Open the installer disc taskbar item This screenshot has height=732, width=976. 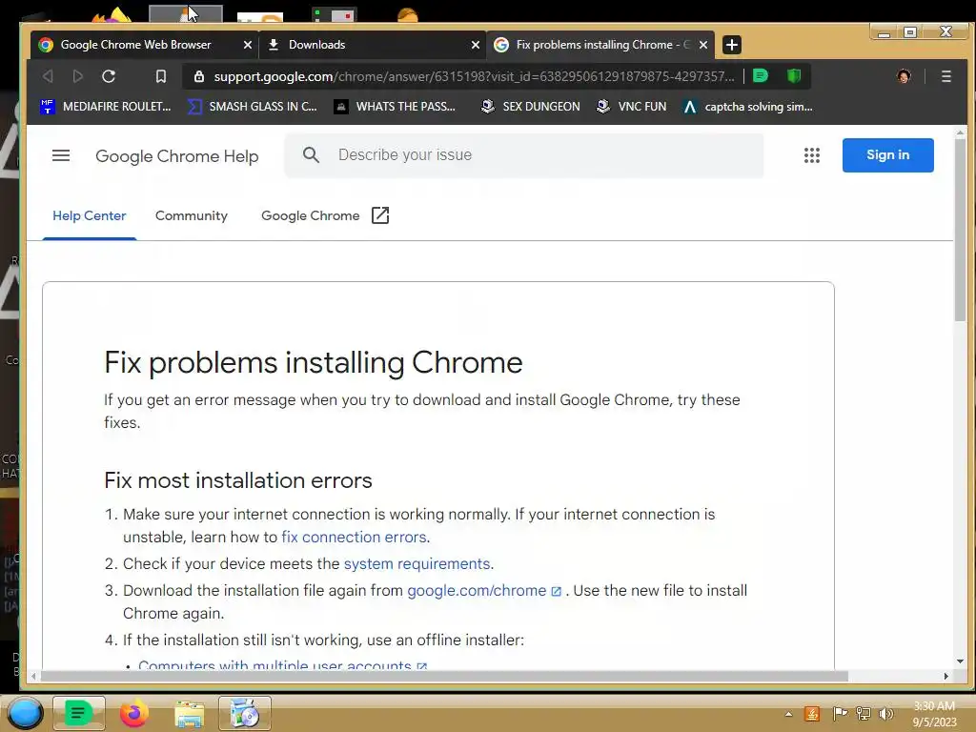245,713
